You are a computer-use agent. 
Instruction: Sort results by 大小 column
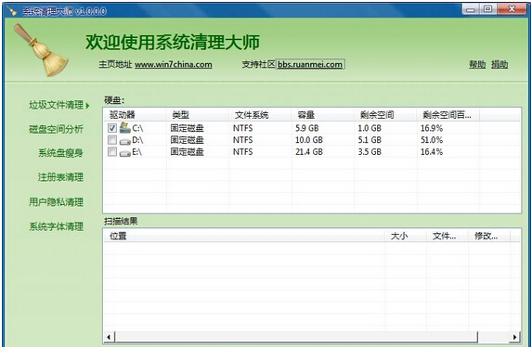(406, 236)
